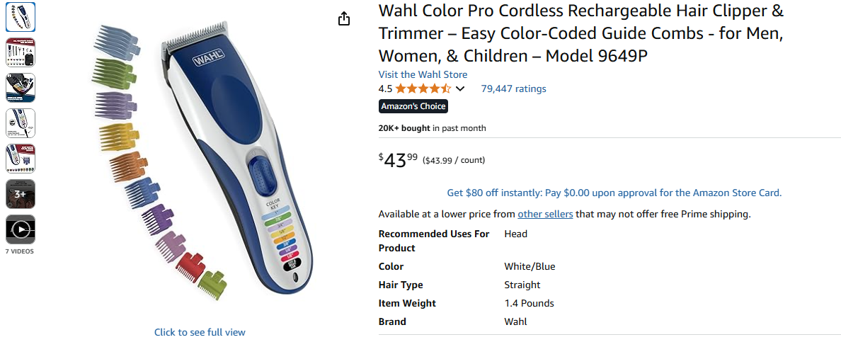841x342 pixels.
Task: Open the video play thumbnail
Action: [x=21, y=229]
